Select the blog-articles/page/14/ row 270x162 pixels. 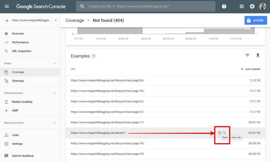coord(165,143)
